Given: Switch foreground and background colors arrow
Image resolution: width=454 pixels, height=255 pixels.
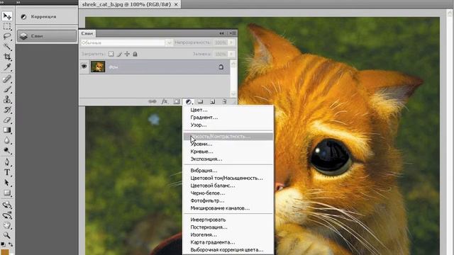Looking at the screenshot, I should (x=11, y=244).
